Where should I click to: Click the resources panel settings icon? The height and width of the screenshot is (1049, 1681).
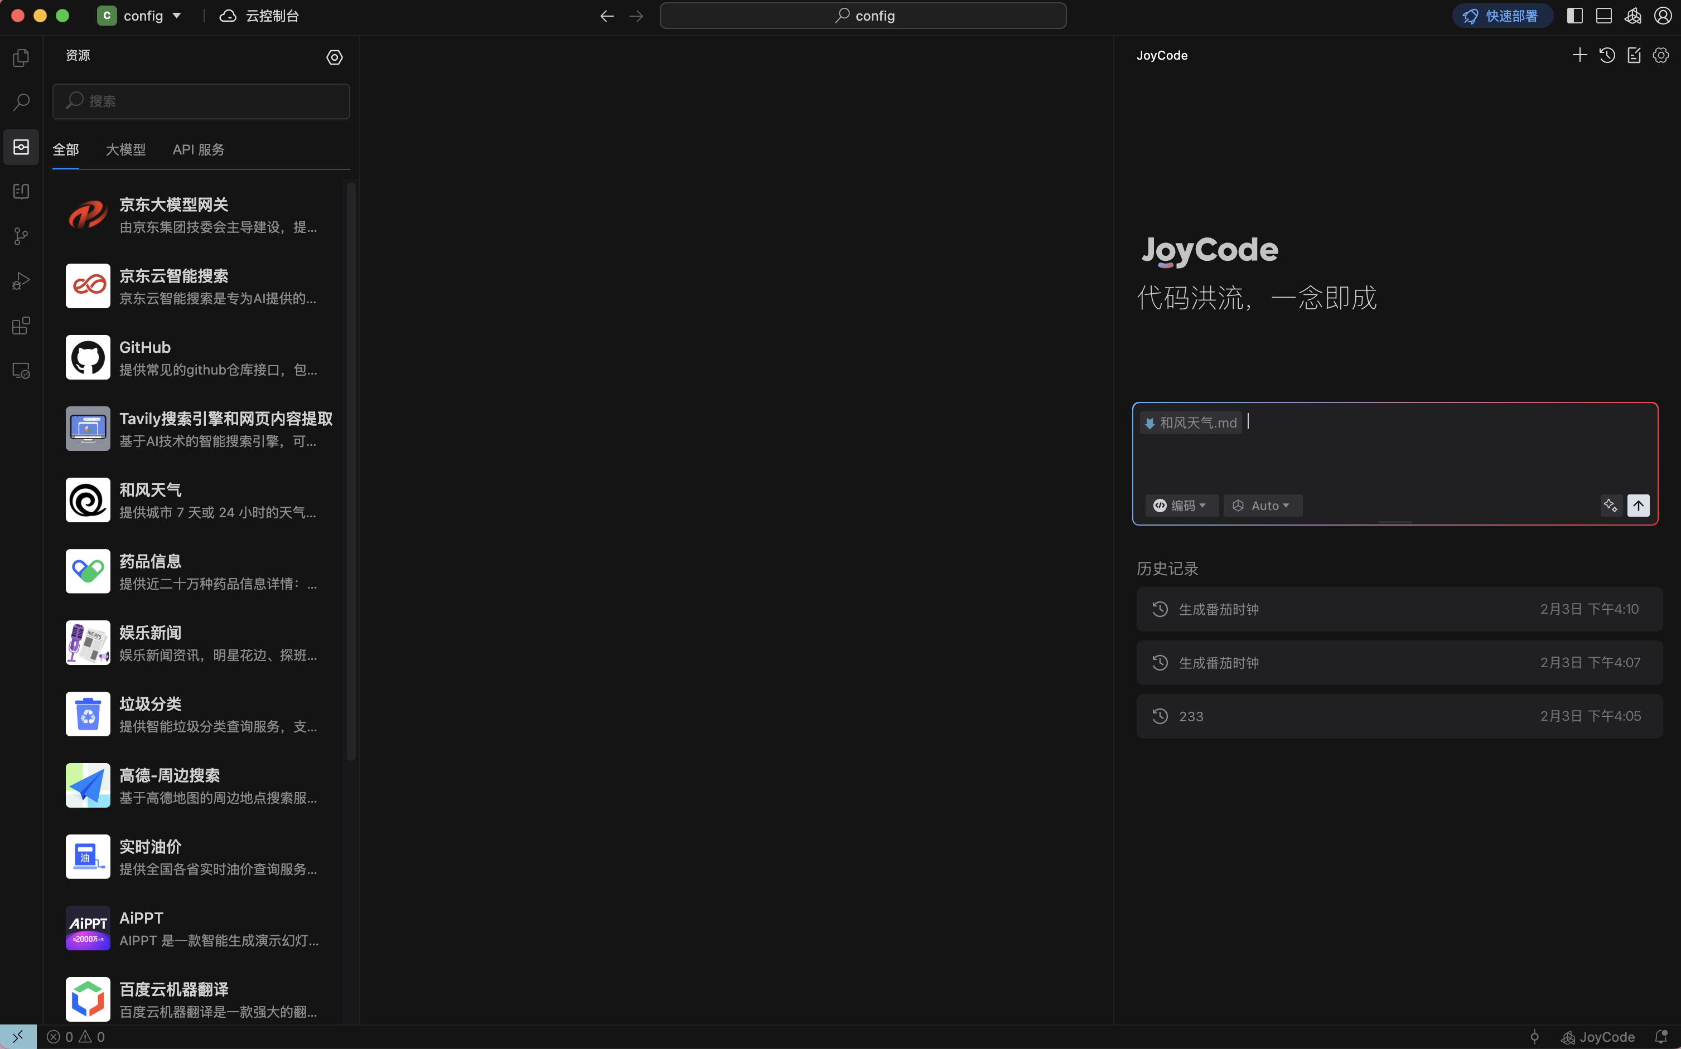pyautogui.click(x=335, y=57)
